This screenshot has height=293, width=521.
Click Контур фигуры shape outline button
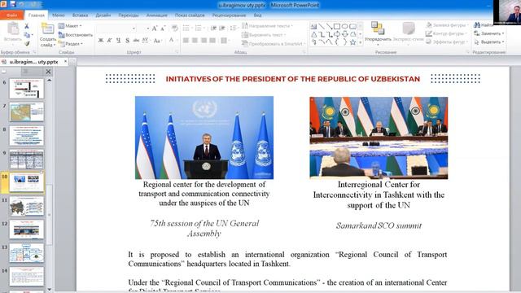445,33
